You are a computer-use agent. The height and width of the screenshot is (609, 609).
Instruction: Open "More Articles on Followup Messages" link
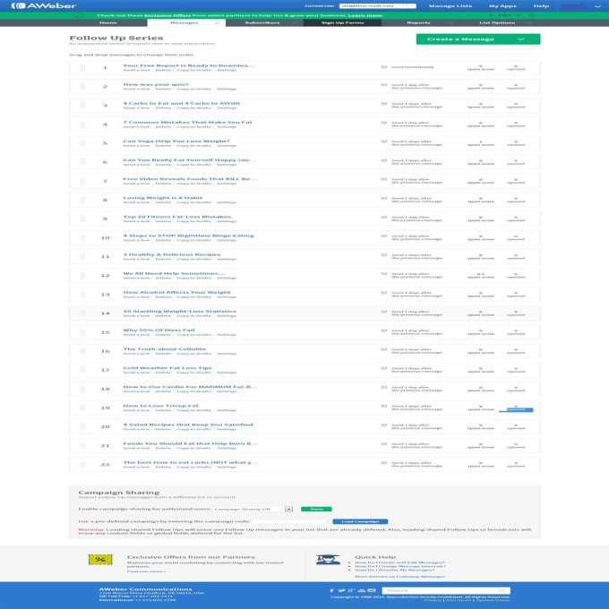[399, 577]
